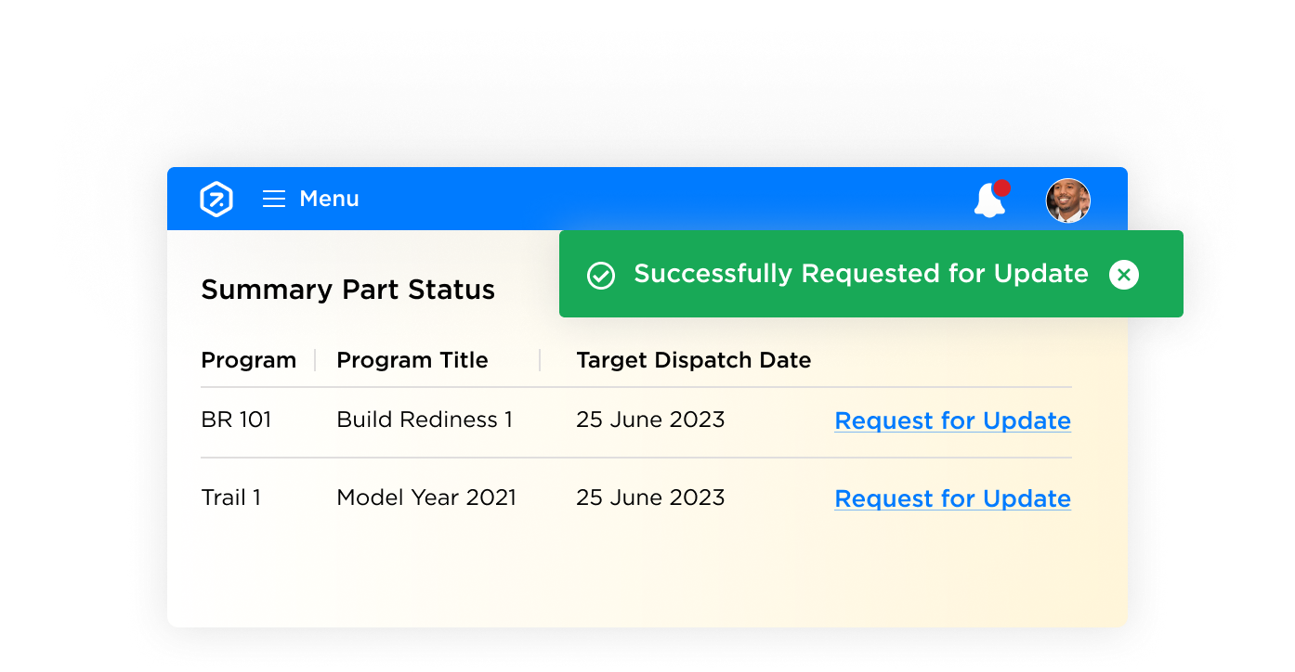Click the hexagon app logo
Viewport: 1295px width, 672px height.
tap(216, 200)
